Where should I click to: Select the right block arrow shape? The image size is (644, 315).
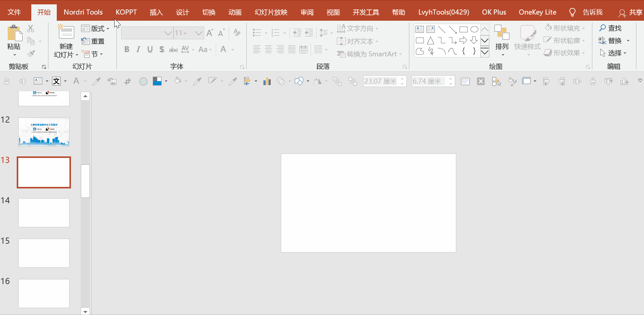464,40
